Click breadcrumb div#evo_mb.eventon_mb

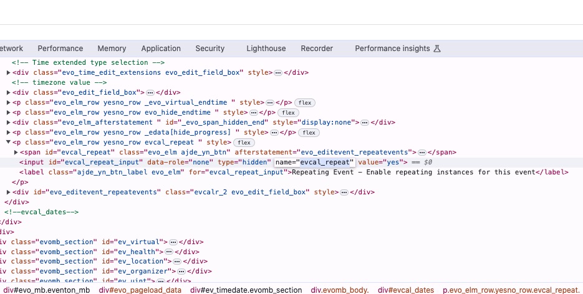click(47, 290)
